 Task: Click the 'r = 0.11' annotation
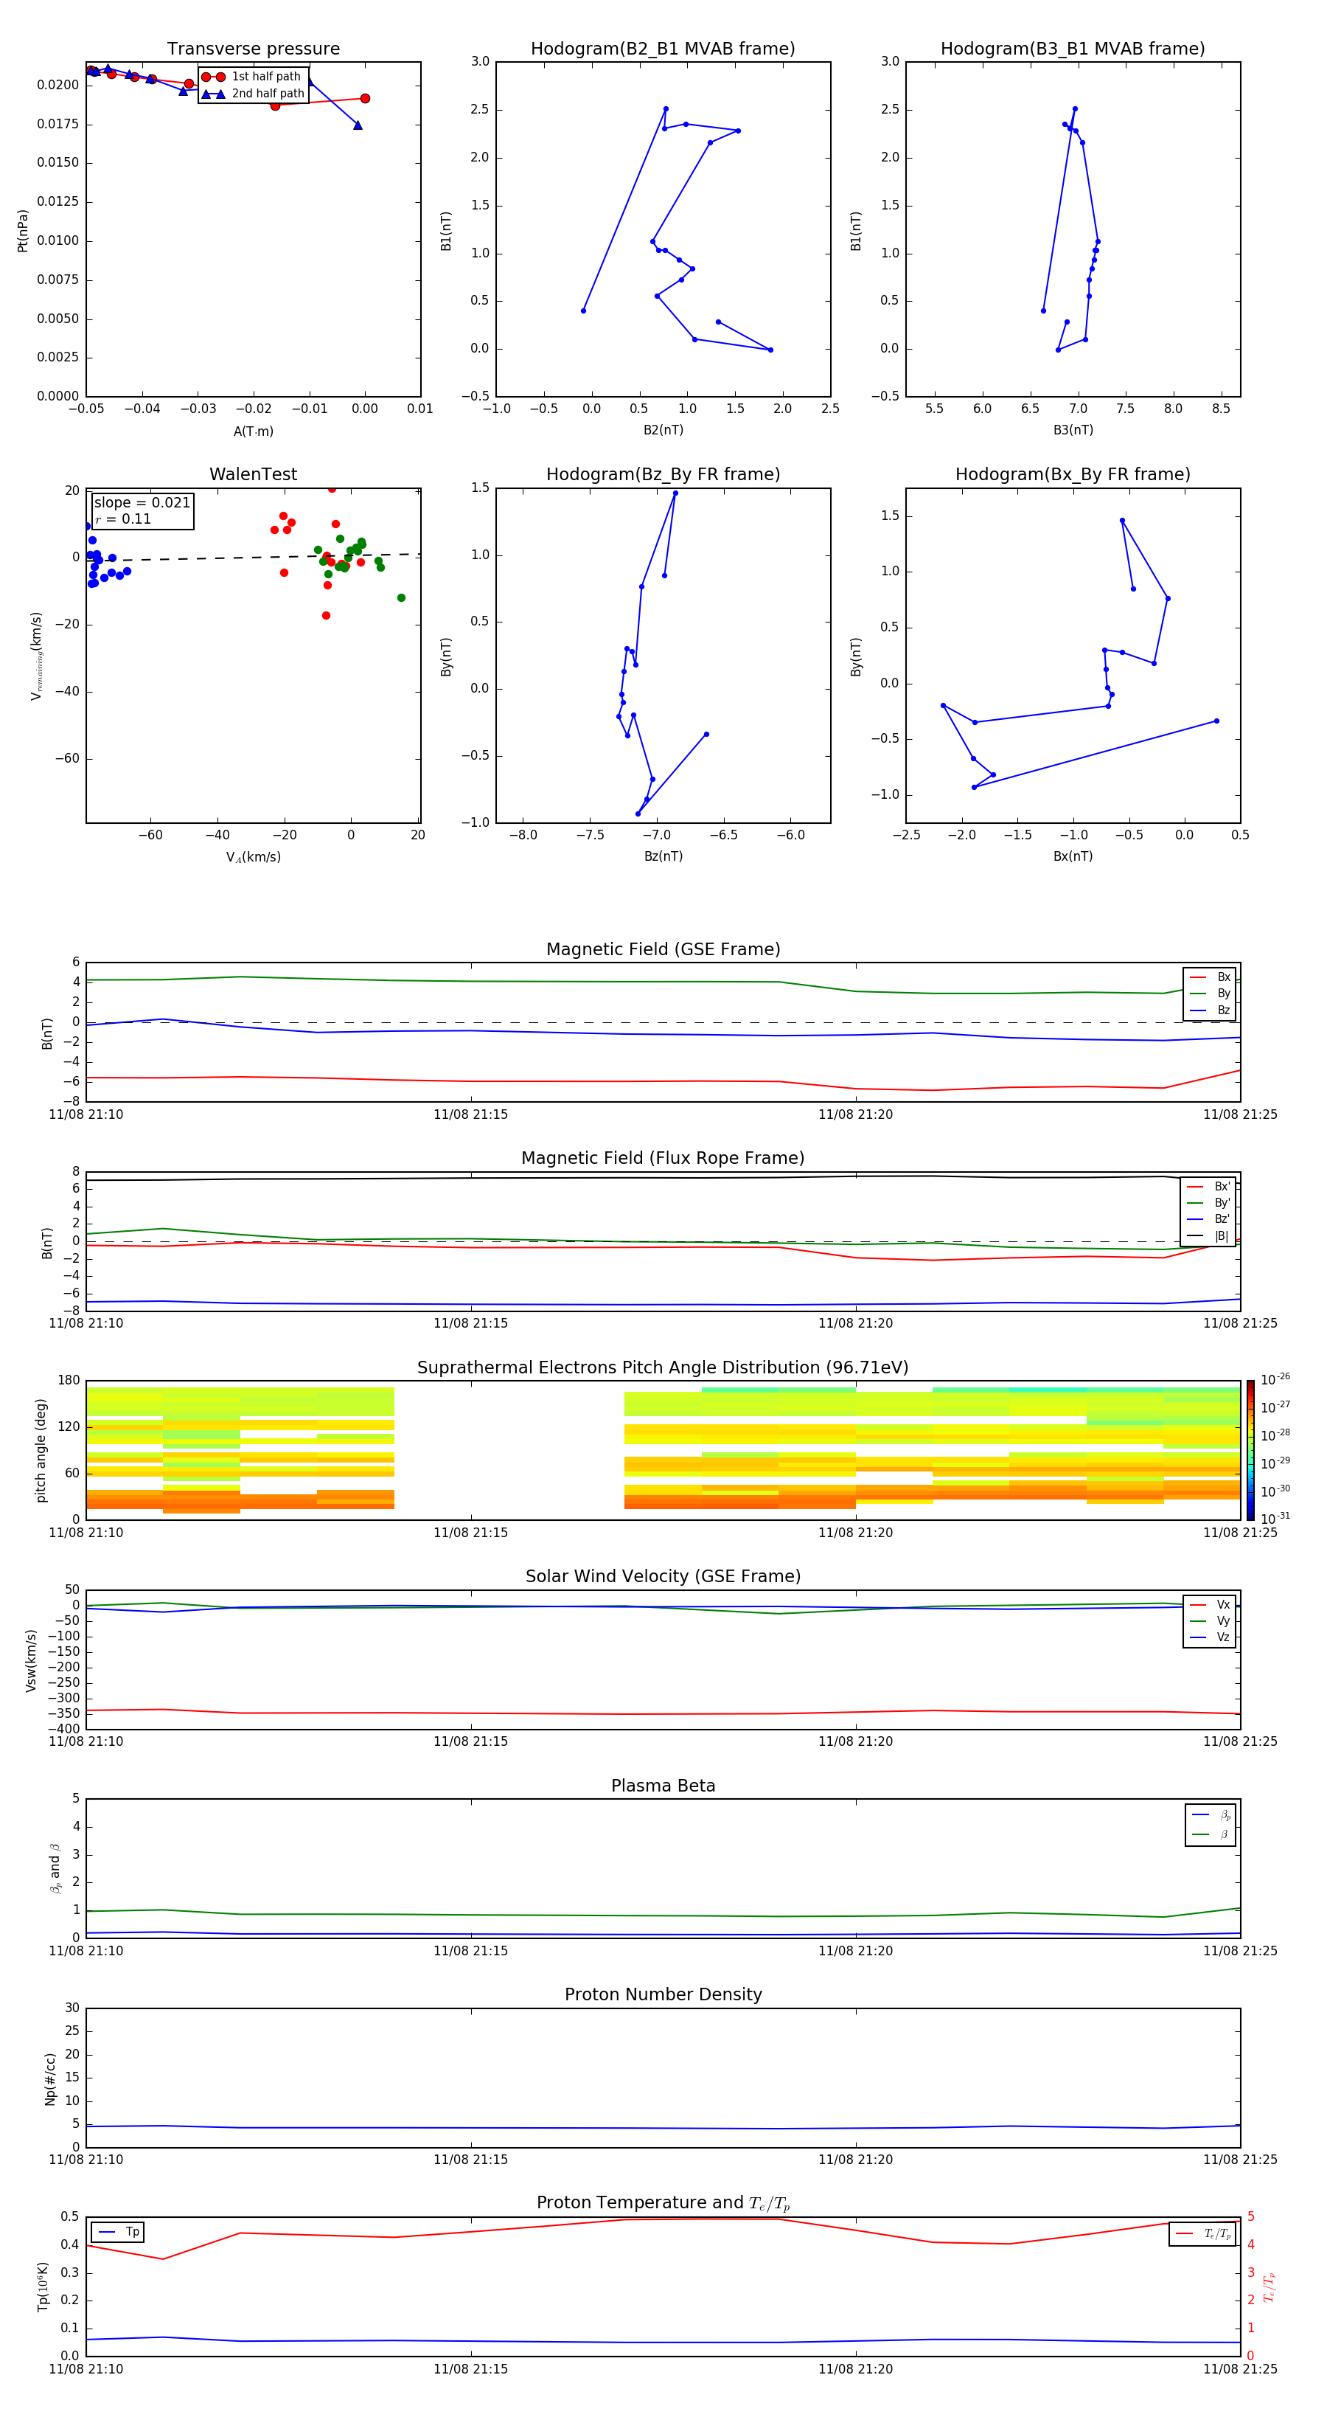124,519
